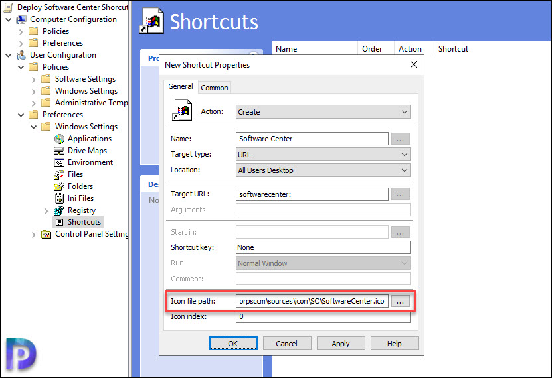Screen dimensions: 552x378
Task: Expand Policies under Computer Configuration
Action: (21, 32)
